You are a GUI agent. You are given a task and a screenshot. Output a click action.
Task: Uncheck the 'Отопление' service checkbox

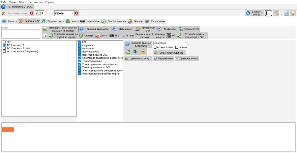80,48
